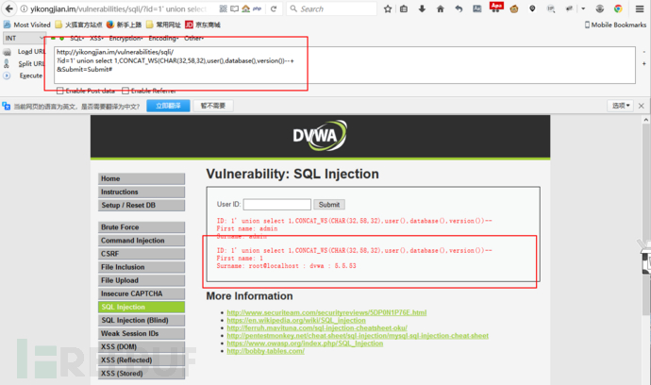651x385 pixels.
Task: Open the monkey face extension icon
Action: point(514,8)
